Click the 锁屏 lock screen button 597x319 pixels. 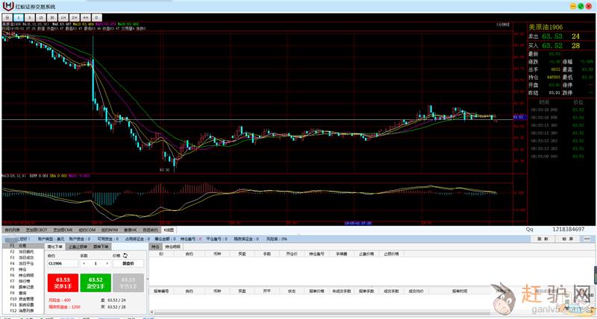click(x=568, y=239)
